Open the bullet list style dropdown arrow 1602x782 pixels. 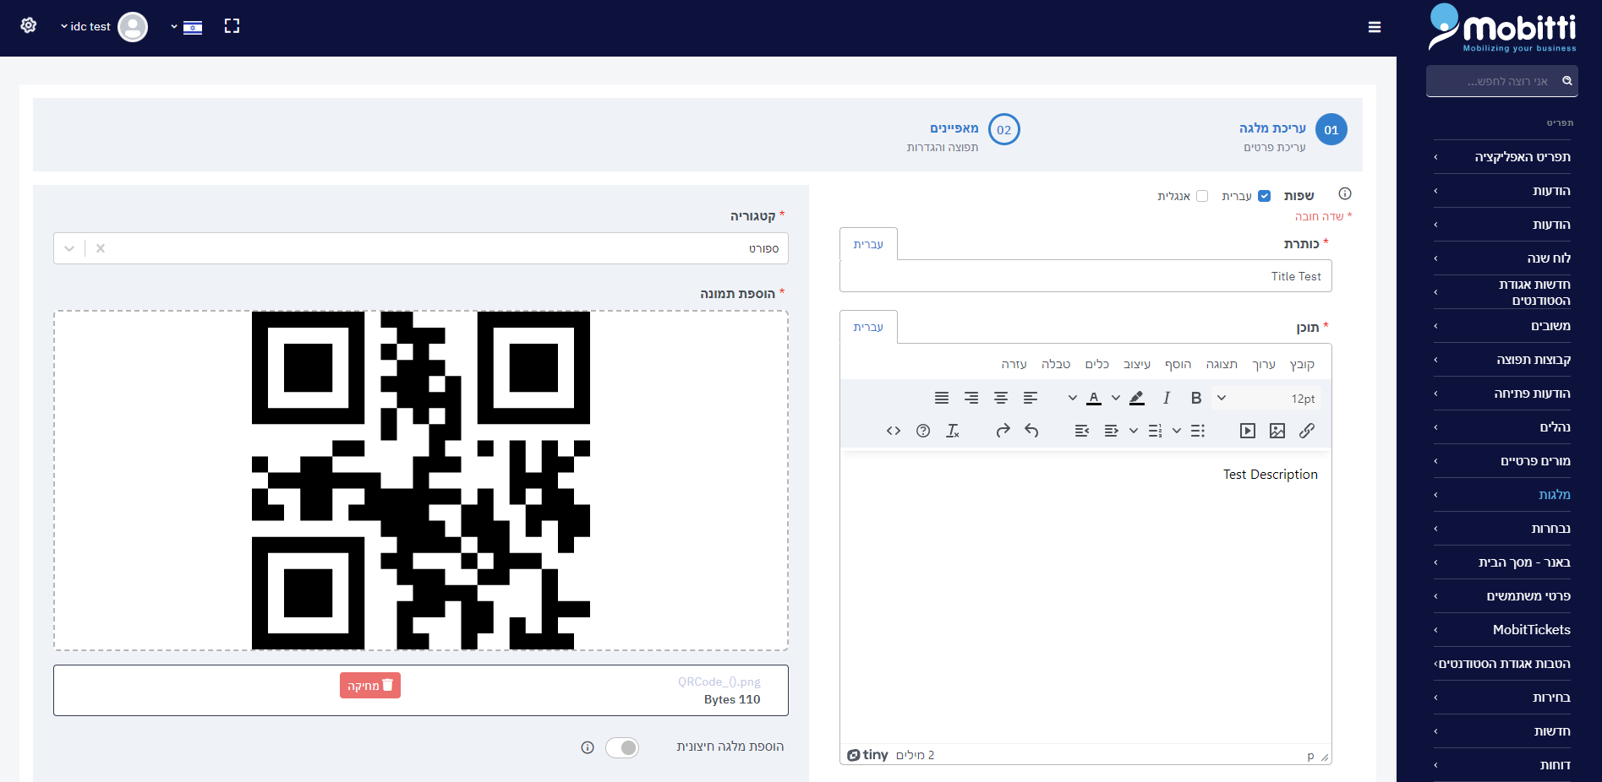(x=1177, y=431)
